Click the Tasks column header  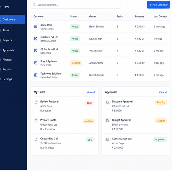tap(120, 16)
